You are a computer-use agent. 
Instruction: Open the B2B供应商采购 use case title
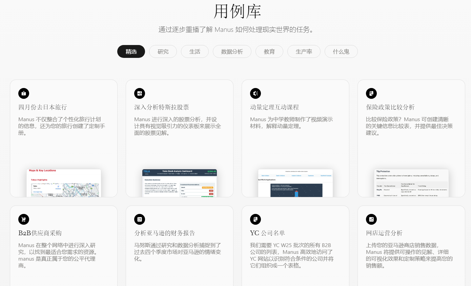[x=40, y=233]
